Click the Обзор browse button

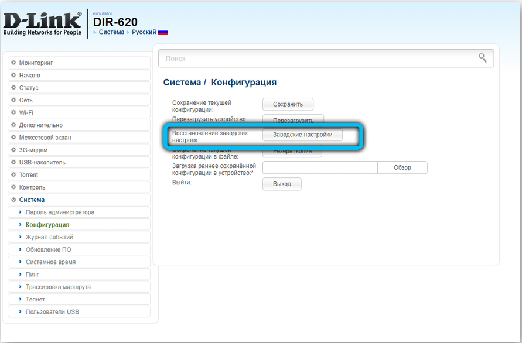point(402,167)
